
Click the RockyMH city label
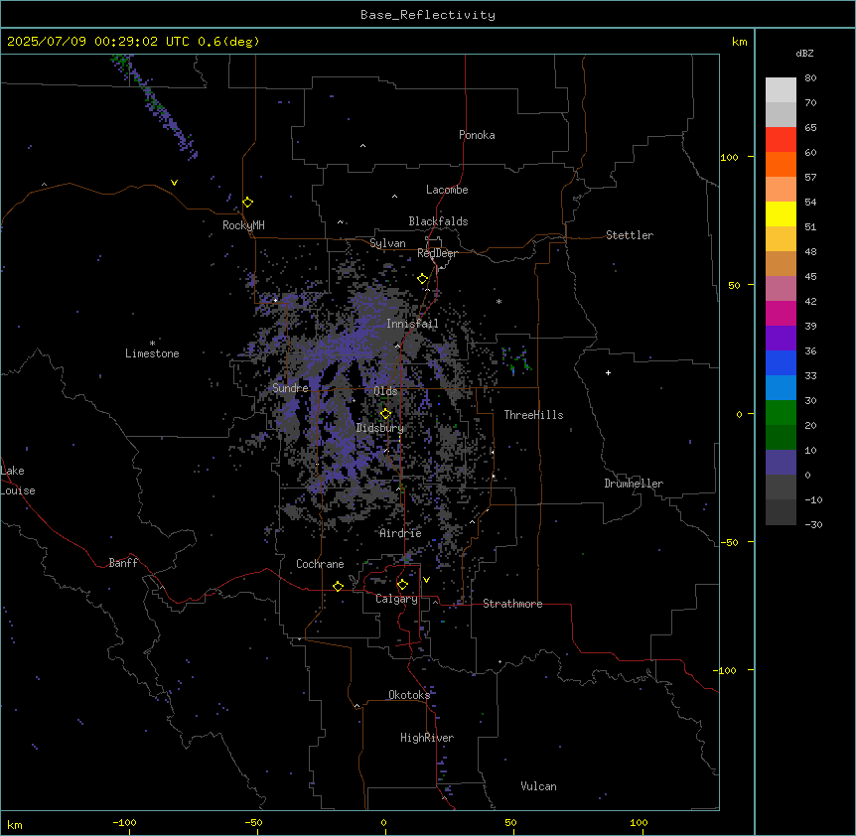point(243,225)
